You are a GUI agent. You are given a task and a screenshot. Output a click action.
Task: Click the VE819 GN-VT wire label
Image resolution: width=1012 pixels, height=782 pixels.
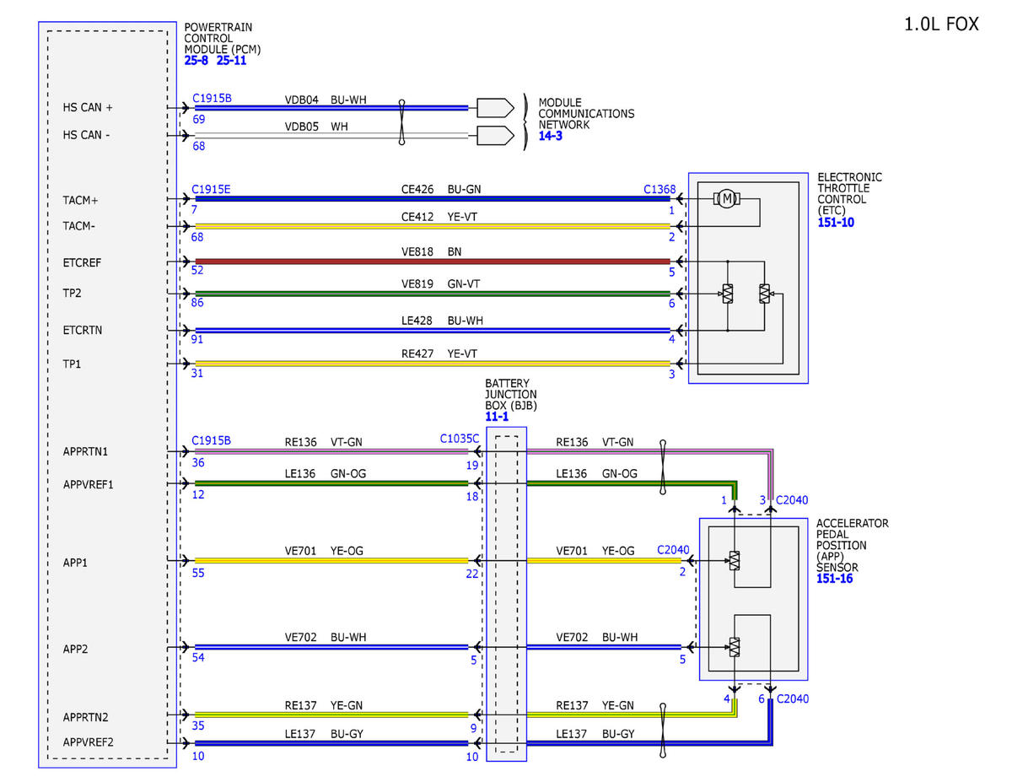point(441,284)
